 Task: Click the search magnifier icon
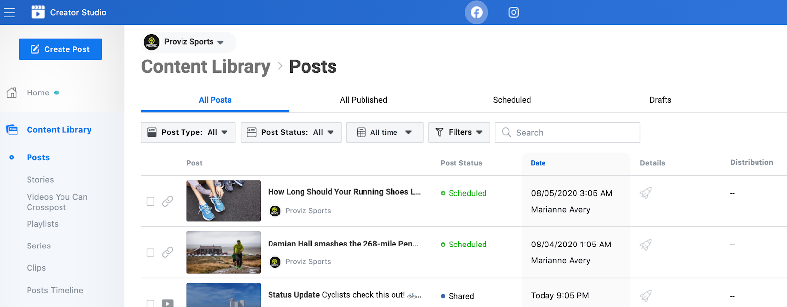point(506,132)
